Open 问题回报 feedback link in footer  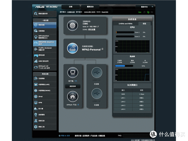click(x=102, y=136)
